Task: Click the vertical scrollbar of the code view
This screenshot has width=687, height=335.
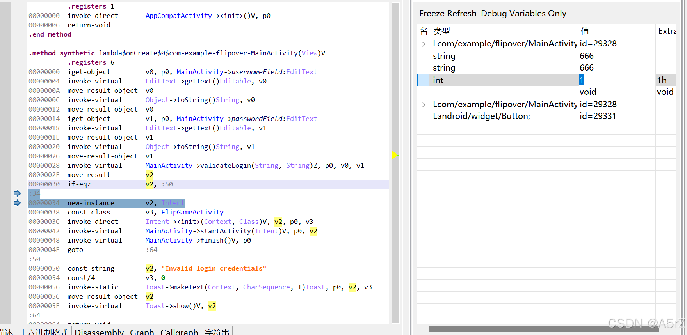Action: click(396, 163)
